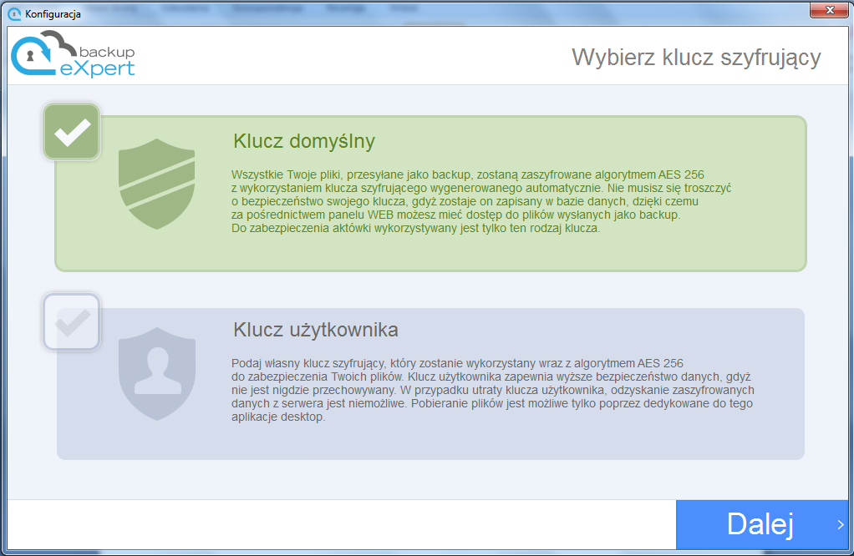Click the Konfiguracja window title text
The width and height of the screenshot is (854, 556).
pos(53,14)
